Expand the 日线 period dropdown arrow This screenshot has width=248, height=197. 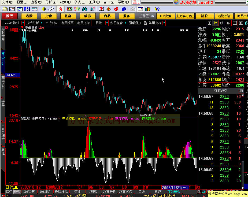pyautogui.click(x=107, y=23)
